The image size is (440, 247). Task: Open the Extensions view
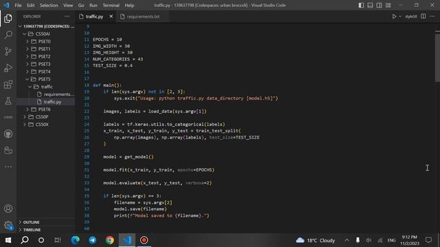pyautogui.click(x=8, y=84)
